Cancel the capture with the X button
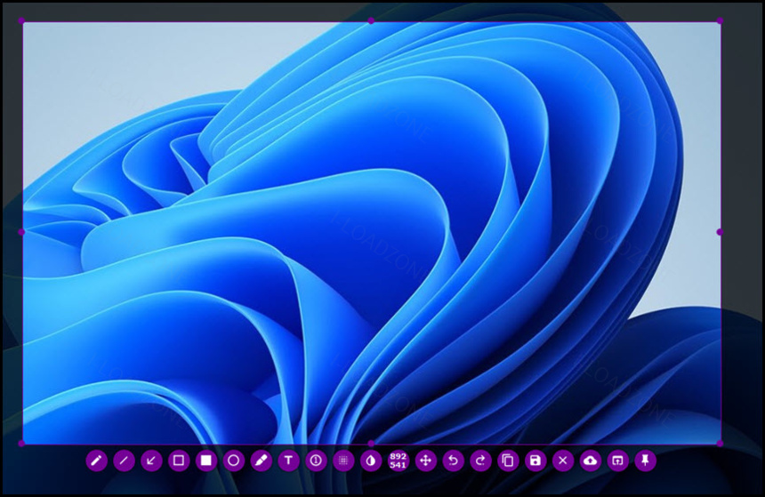The width and height of the screenshot is (765, 497). coord(562,461)
